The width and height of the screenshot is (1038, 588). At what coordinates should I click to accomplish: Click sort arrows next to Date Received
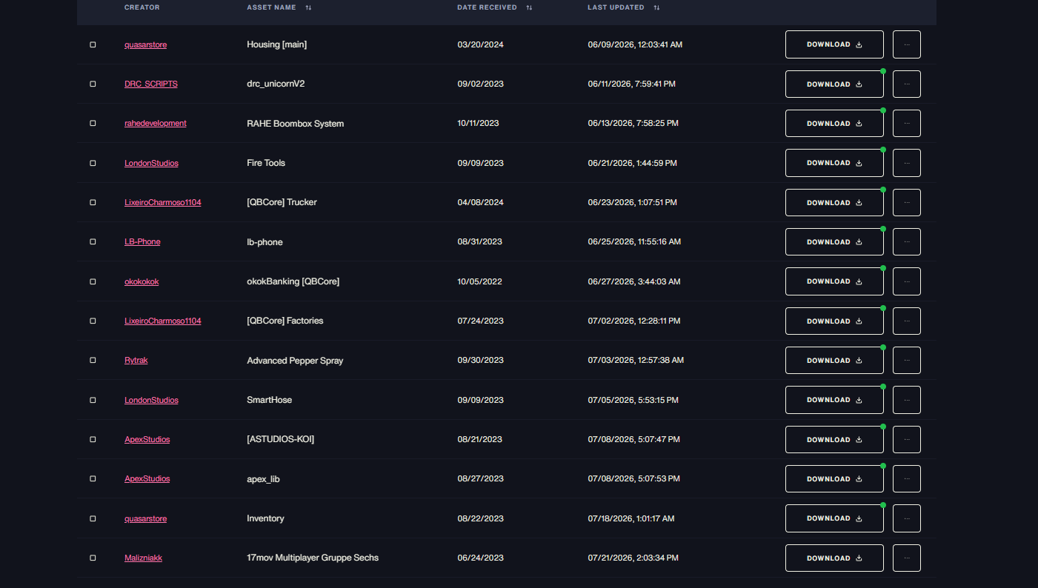point(529,7)
